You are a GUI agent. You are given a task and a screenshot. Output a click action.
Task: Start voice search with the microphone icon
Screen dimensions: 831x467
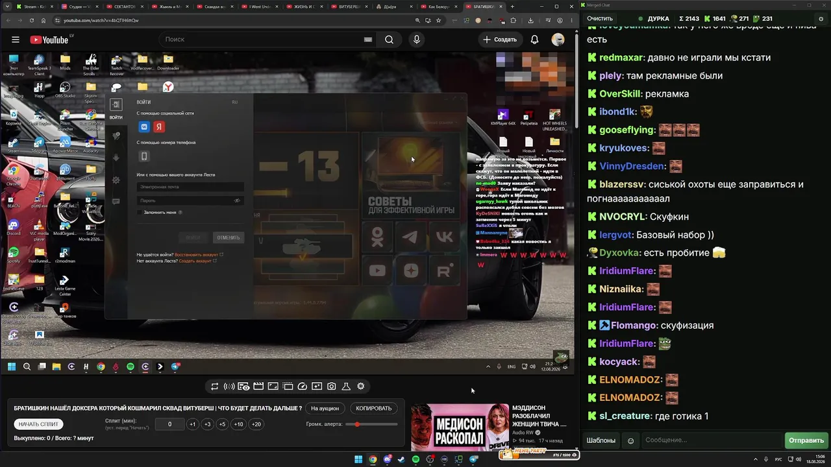tap(417, 40)
